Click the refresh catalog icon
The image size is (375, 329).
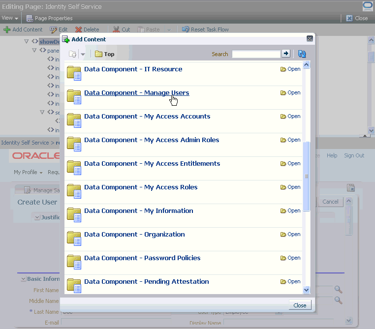302,54
